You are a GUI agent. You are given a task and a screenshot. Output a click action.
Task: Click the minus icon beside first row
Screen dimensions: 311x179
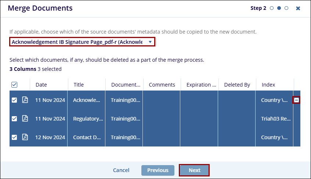[x=296, y=100]
